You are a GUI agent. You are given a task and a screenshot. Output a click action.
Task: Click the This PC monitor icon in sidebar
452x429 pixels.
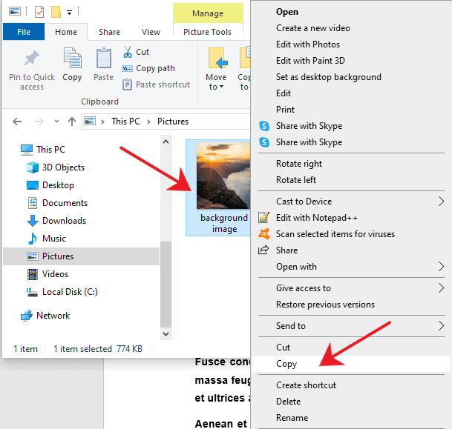27,150
